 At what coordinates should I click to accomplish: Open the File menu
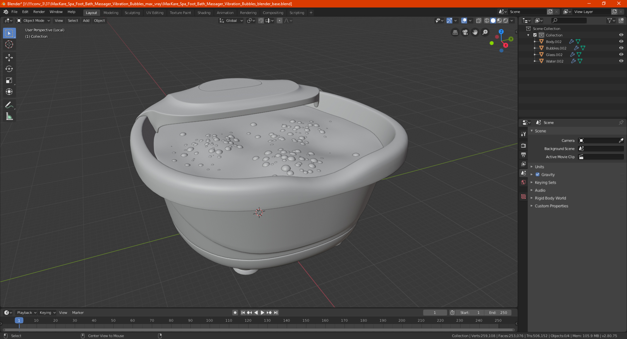14,12
